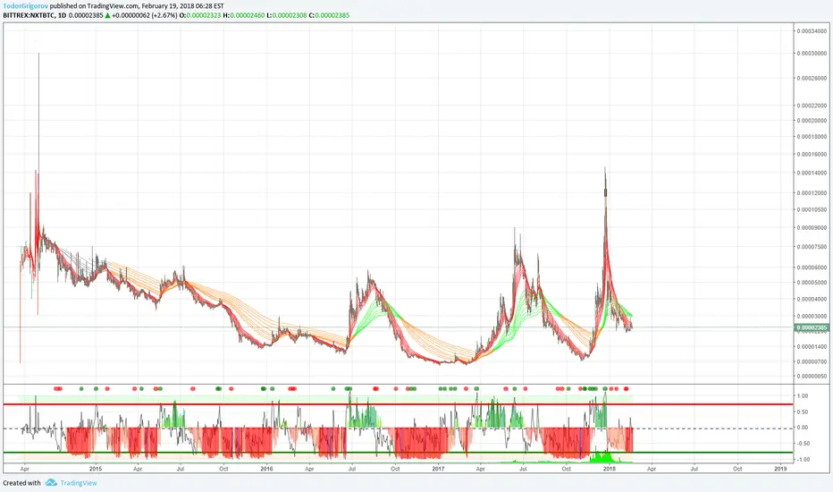The image size is (833, 492).
Task: Select the BITTREX:NXTBTC symbol label
Action: pos(29,15)
